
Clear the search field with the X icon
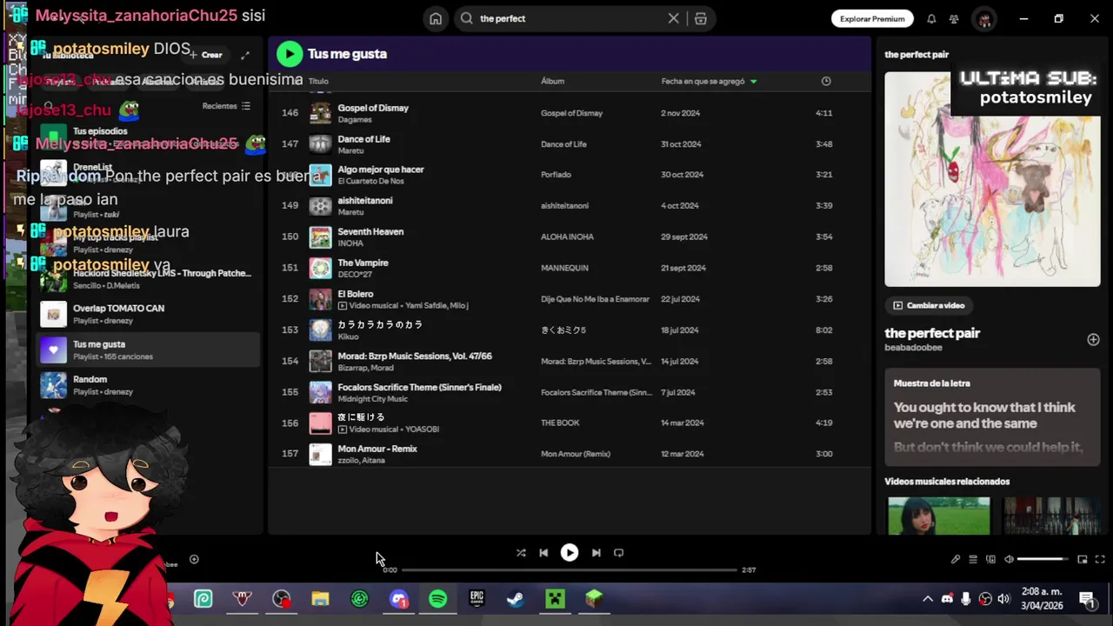pyautogui.click(x=673, y=18)
